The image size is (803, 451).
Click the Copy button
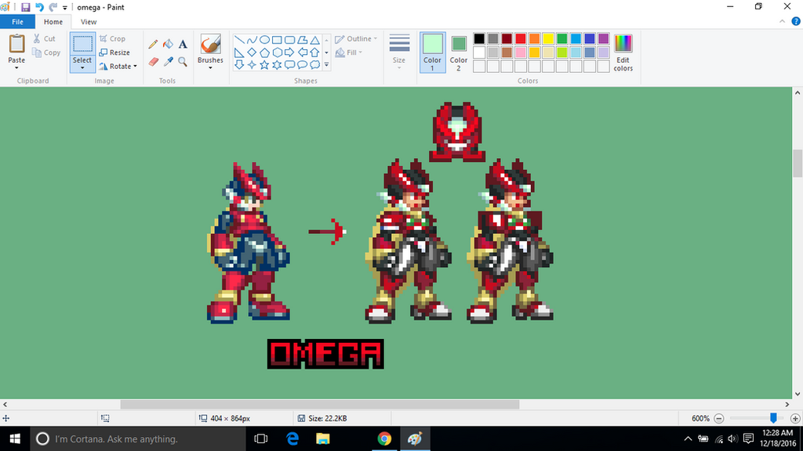tap(46, 52)
